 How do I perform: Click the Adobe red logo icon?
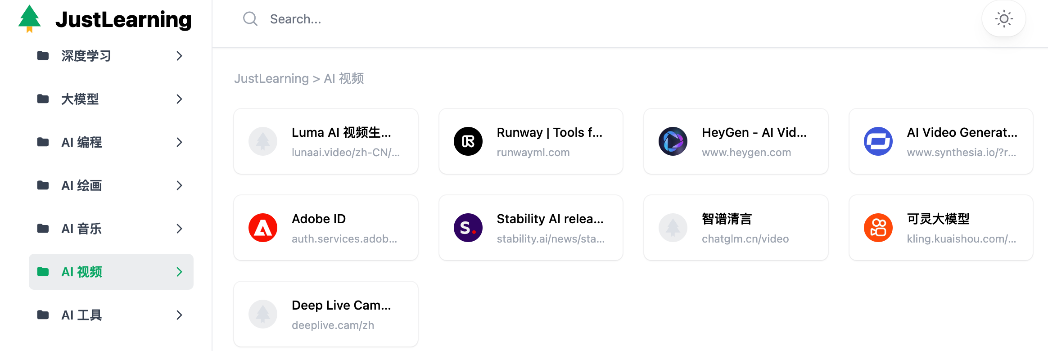point(263,228)
